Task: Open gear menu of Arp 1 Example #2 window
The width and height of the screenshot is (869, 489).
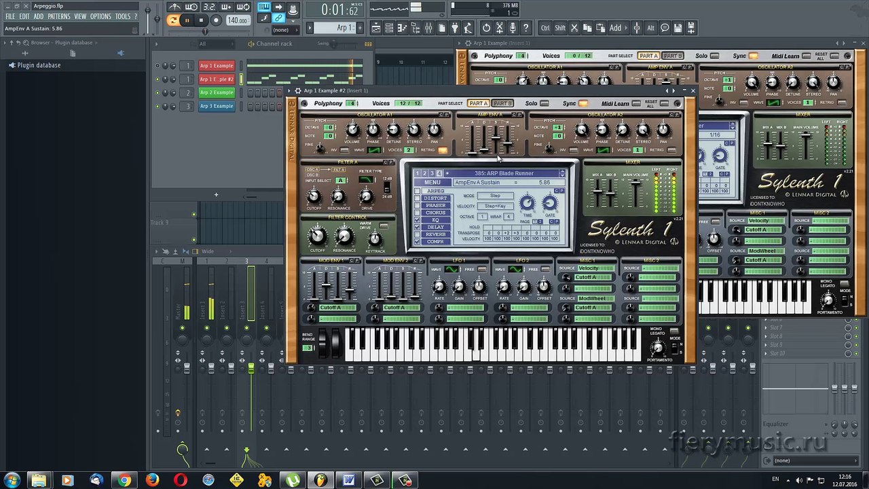Action: (x=297, y=90)
